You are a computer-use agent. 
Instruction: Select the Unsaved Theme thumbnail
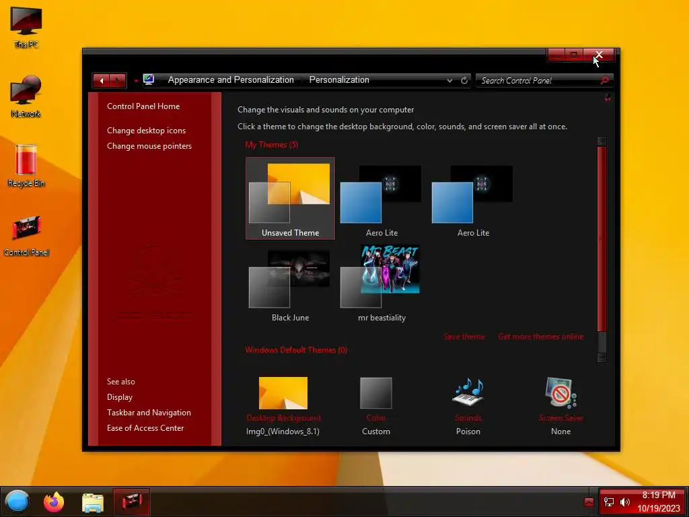point(290,199)
